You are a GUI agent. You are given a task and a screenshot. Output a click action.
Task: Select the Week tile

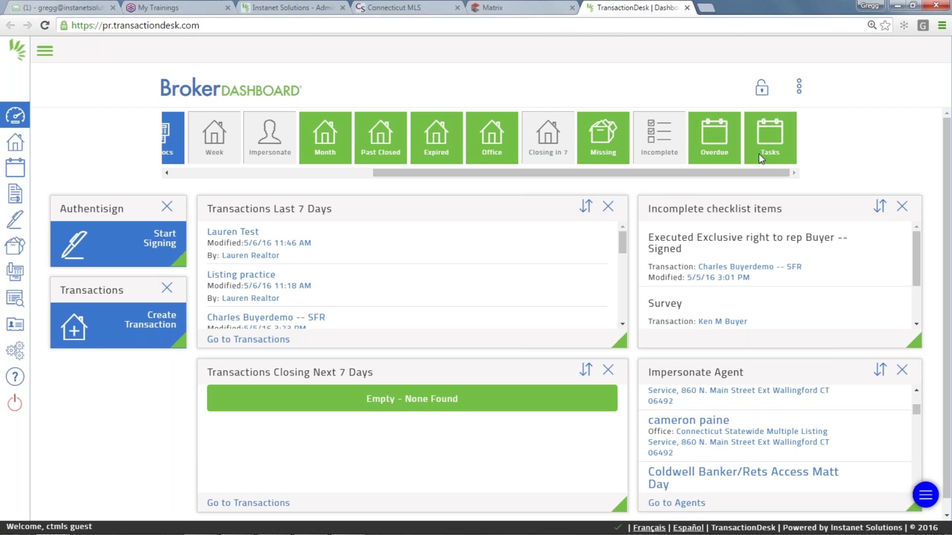tap(214, 138)
